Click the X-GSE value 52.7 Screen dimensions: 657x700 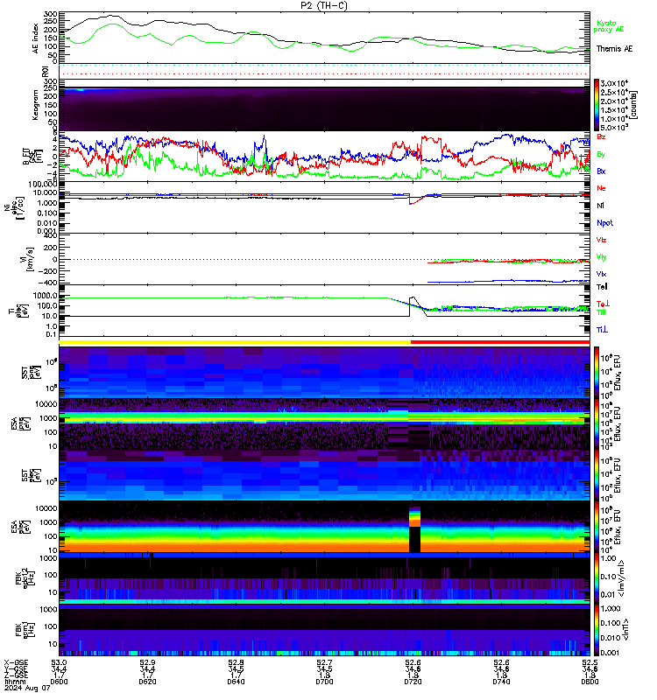coord(324,662)
